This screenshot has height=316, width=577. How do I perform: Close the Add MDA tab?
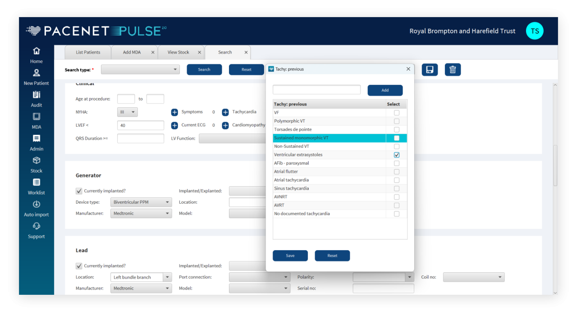coord(153,52)
